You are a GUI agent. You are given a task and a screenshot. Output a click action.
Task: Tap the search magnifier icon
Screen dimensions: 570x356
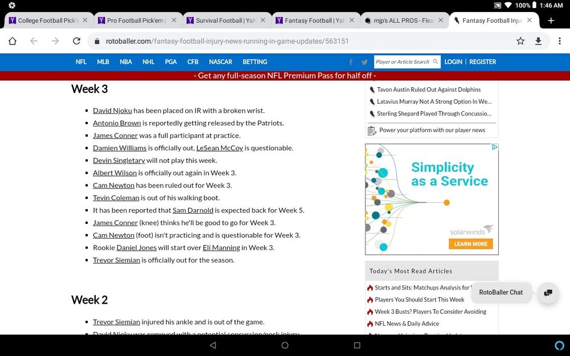pyautogui.click(x=435, y=62)
